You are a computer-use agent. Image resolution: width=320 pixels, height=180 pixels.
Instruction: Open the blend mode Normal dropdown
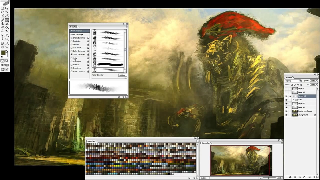293,81
